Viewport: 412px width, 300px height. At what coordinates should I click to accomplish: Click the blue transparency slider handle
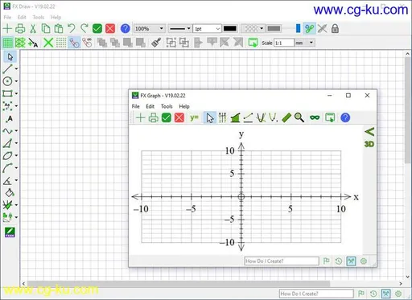coord(298,28)
